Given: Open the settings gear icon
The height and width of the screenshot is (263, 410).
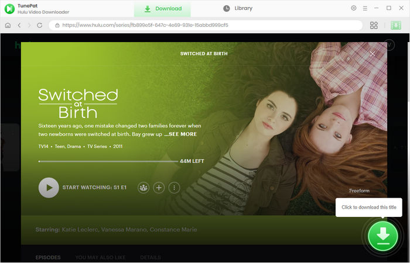Looking at the screenshot, I should tap(354, 8).
